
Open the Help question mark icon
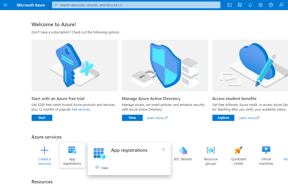coord(271,5)
